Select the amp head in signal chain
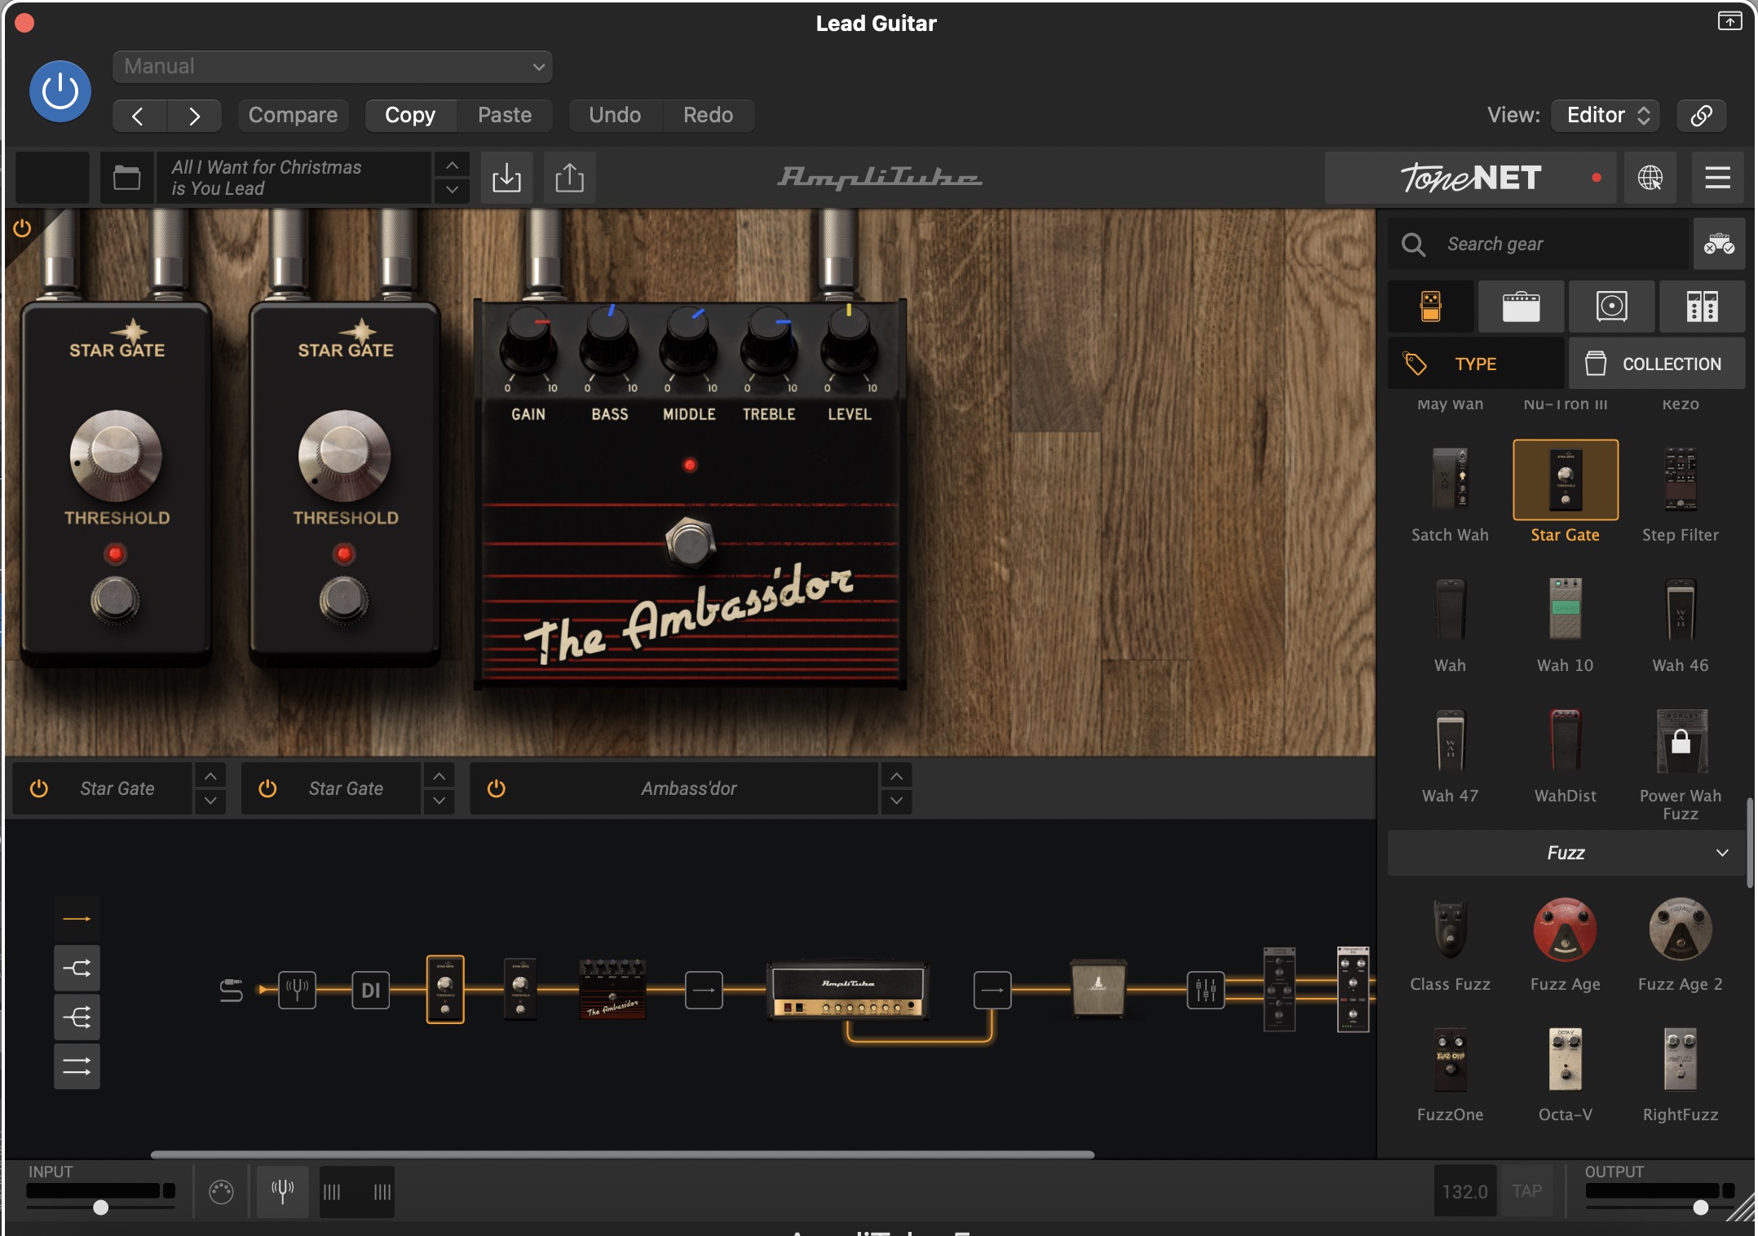The image size is (1758, 1236). point(848,990)
